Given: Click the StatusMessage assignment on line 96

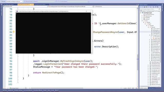Looking at the screenshot, I should coord(66,67).
